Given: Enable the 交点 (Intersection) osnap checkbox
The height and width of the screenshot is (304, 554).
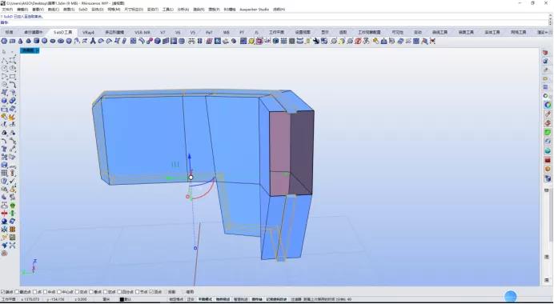Looking at the screenshot, I should coord(77,292).
